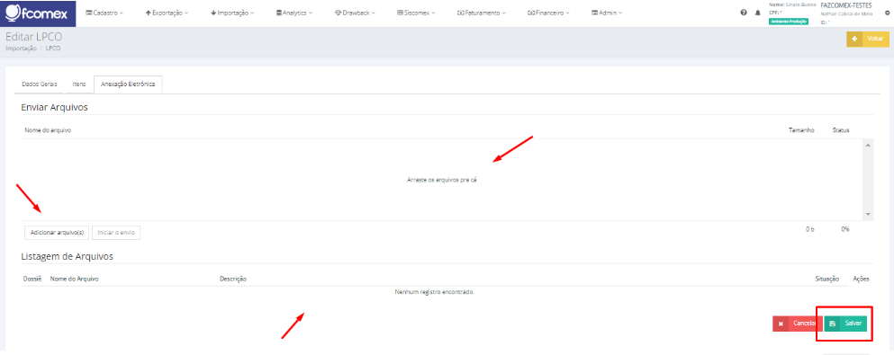Viewport: 894px width, 355px height.
Task: Open the Faturamento menu
Action: pyautogui.click(x=482, y=13)
